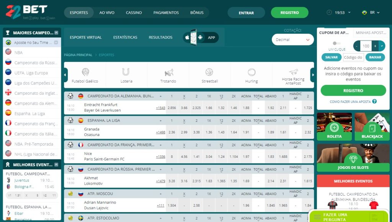Click the help icon beside Como Fazer Uma Aposta
The image size is (392, 222).
coord(374,101)
